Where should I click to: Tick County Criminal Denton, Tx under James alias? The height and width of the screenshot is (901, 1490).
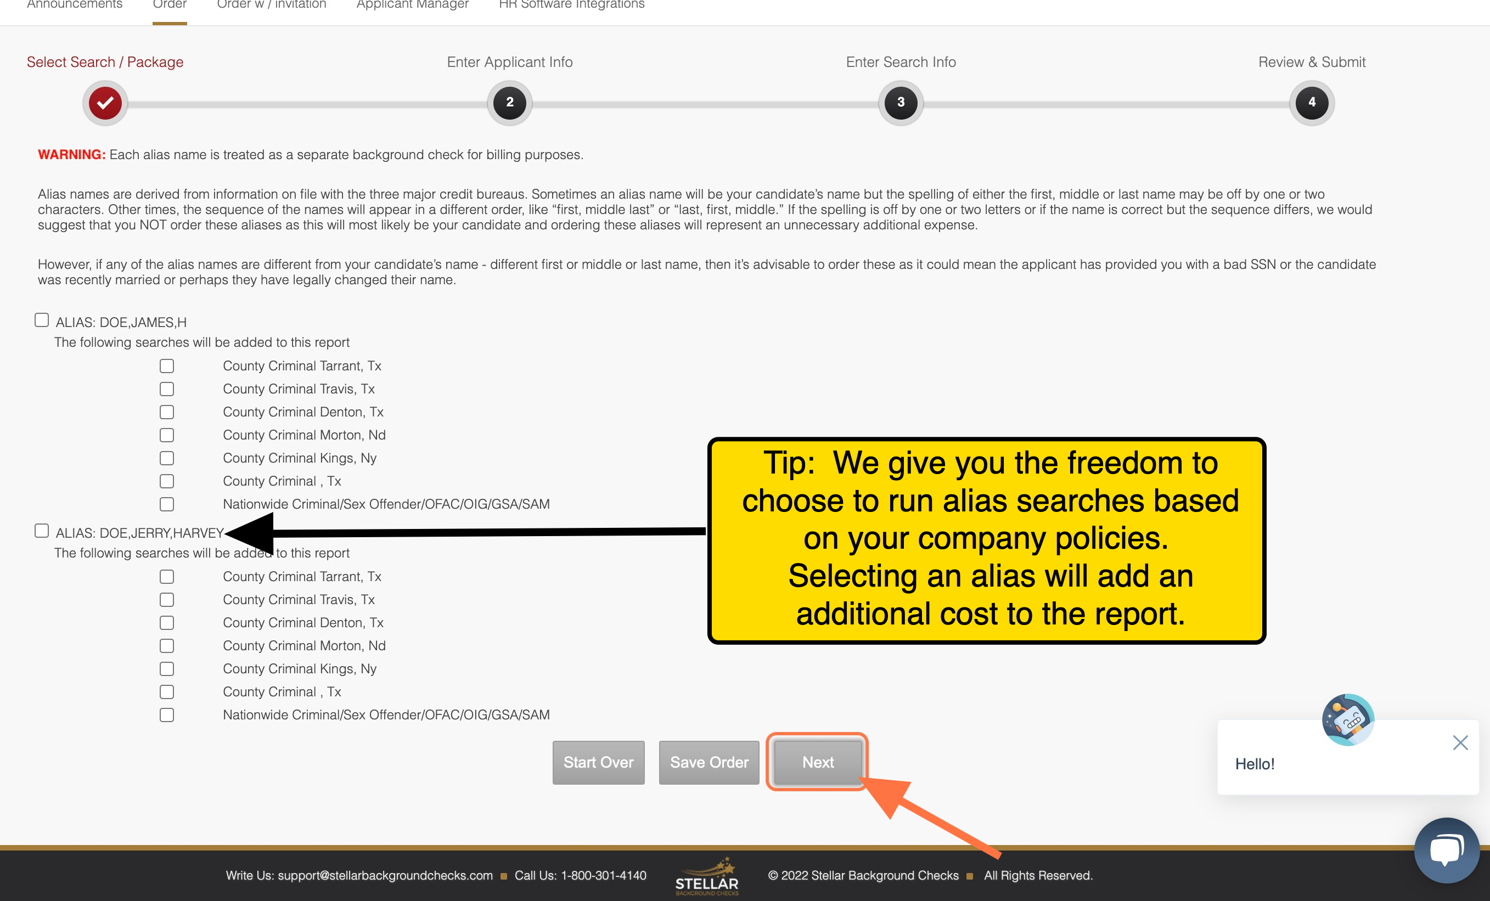click(167, 412)
